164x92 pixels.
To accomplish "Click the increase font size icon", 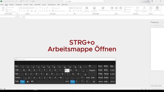I will point(34,8).
